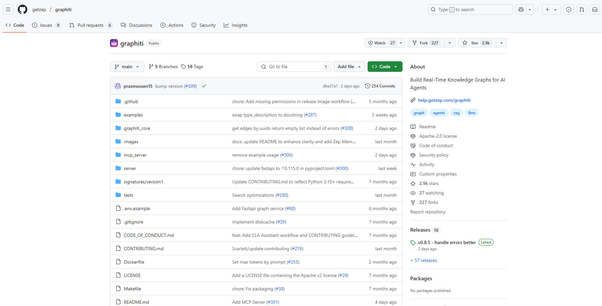602x306 pixels.
Task: Open the pull requests icon in header
Action: click(x=582, y=9)
